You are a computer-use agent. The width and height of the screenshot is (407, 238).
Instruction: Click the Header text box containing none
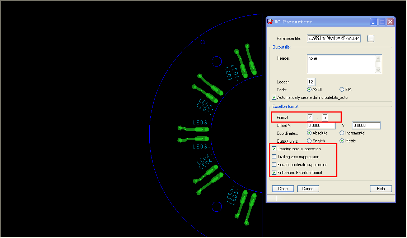pos(341,64)
